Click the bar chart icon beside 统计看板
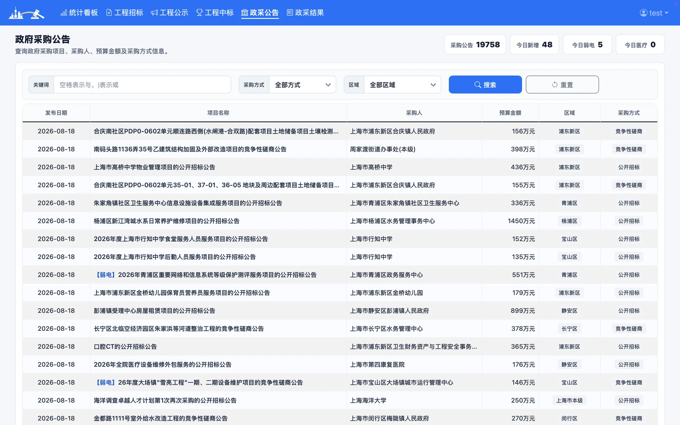The height and width of the screenshot is (425, 680). coord(64,13)
